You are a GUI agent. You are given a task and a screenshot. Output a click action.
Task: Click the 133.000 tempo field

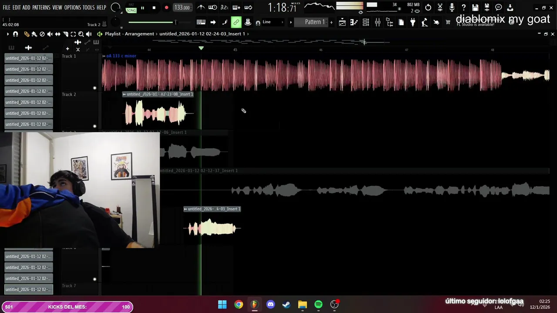click(182, 8)
